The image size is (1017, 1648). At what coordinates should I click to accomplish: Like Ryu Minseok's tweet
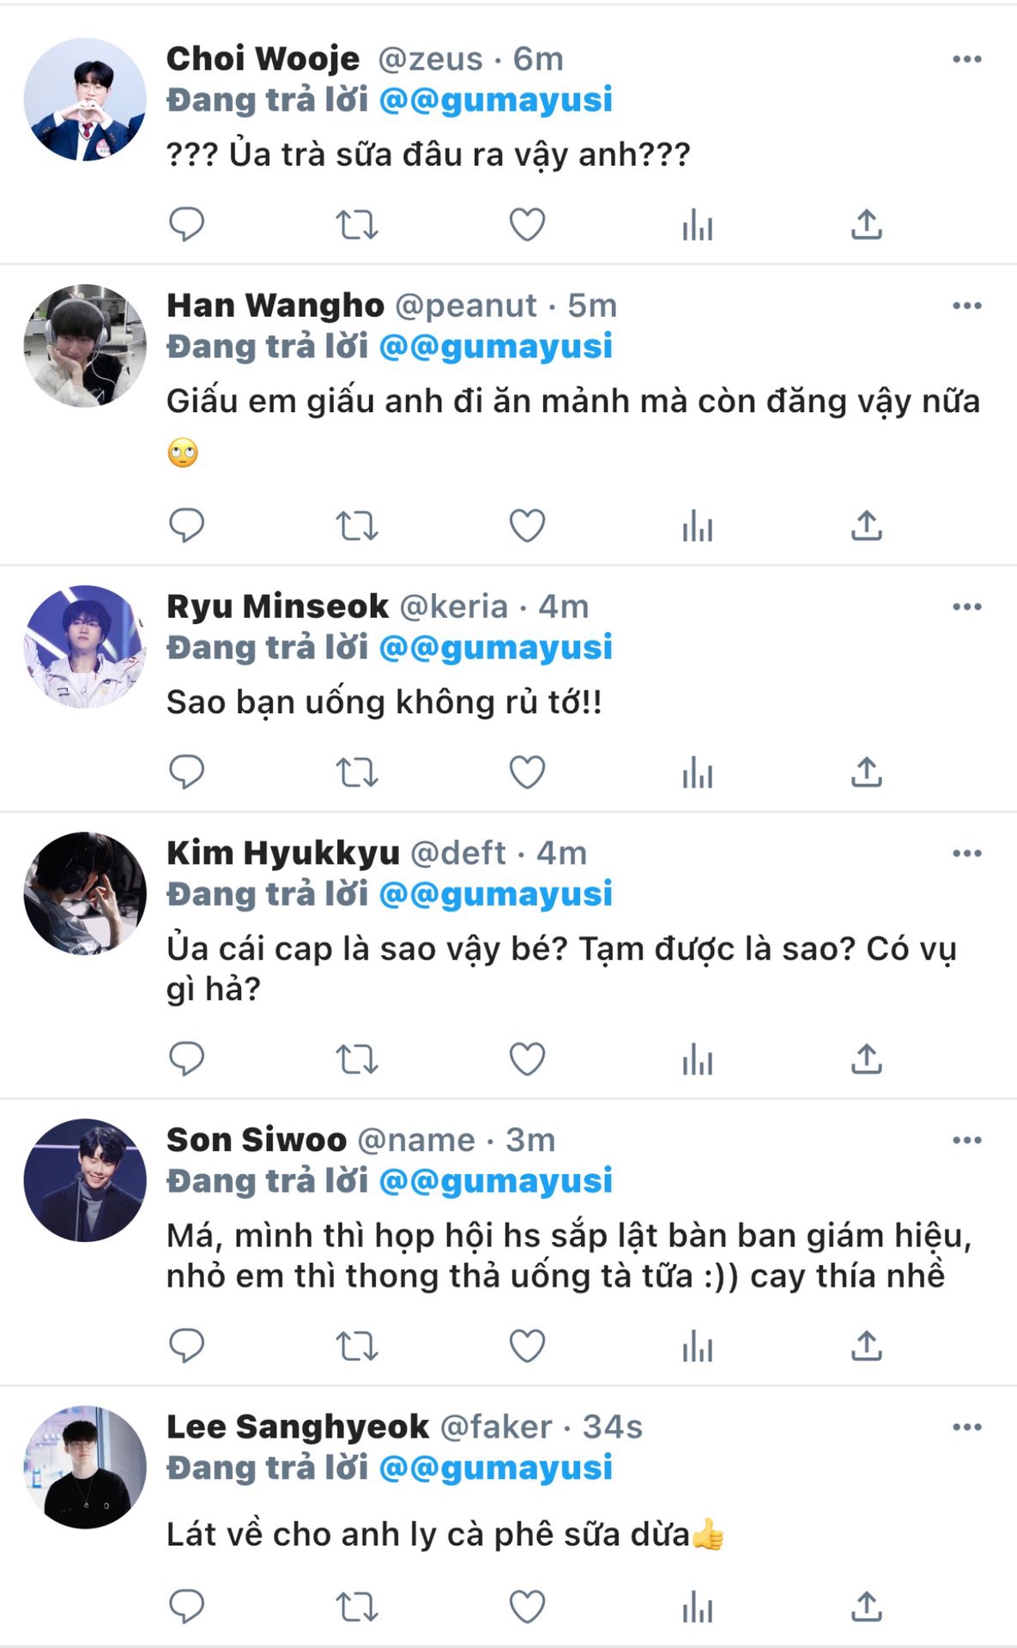click(x=527, y=772)
